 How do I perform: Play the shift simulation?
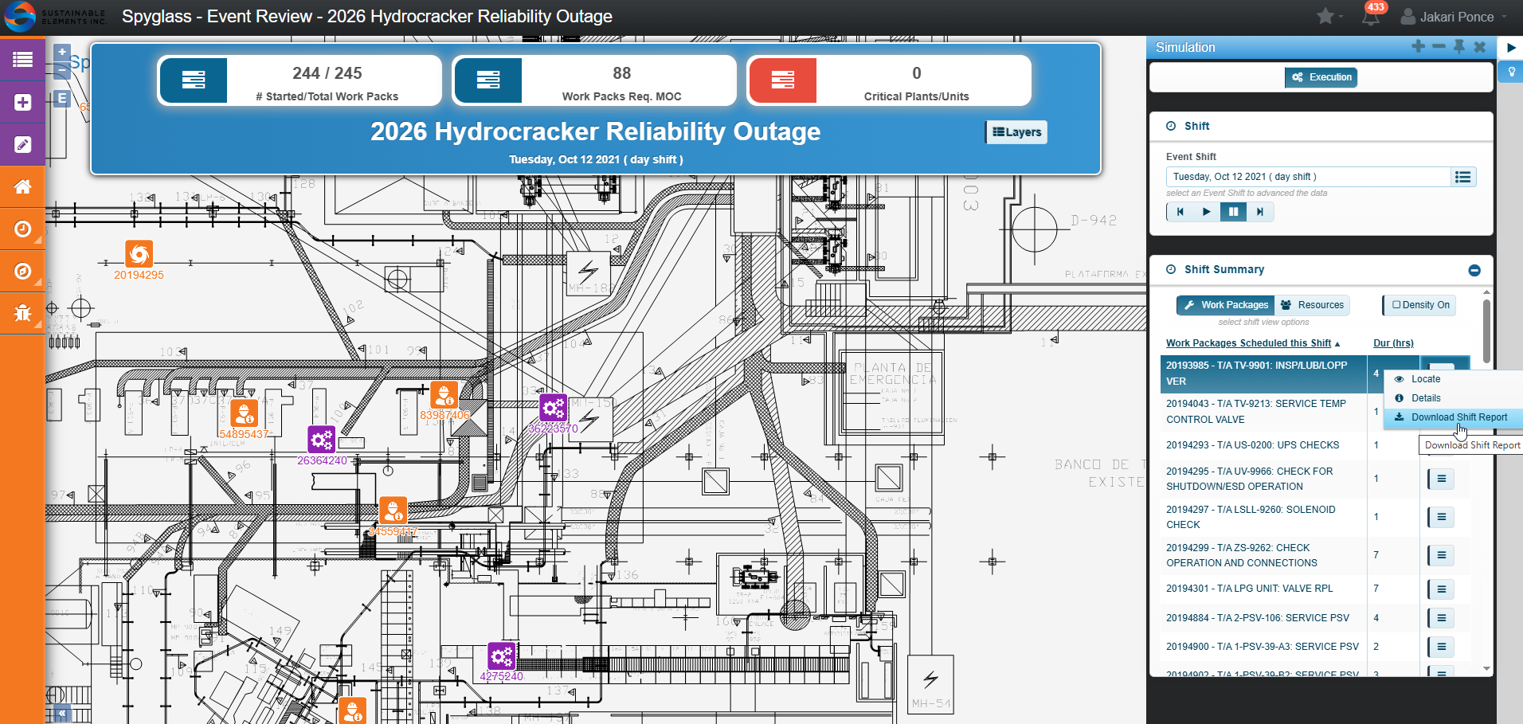(x=1206, y=212)
